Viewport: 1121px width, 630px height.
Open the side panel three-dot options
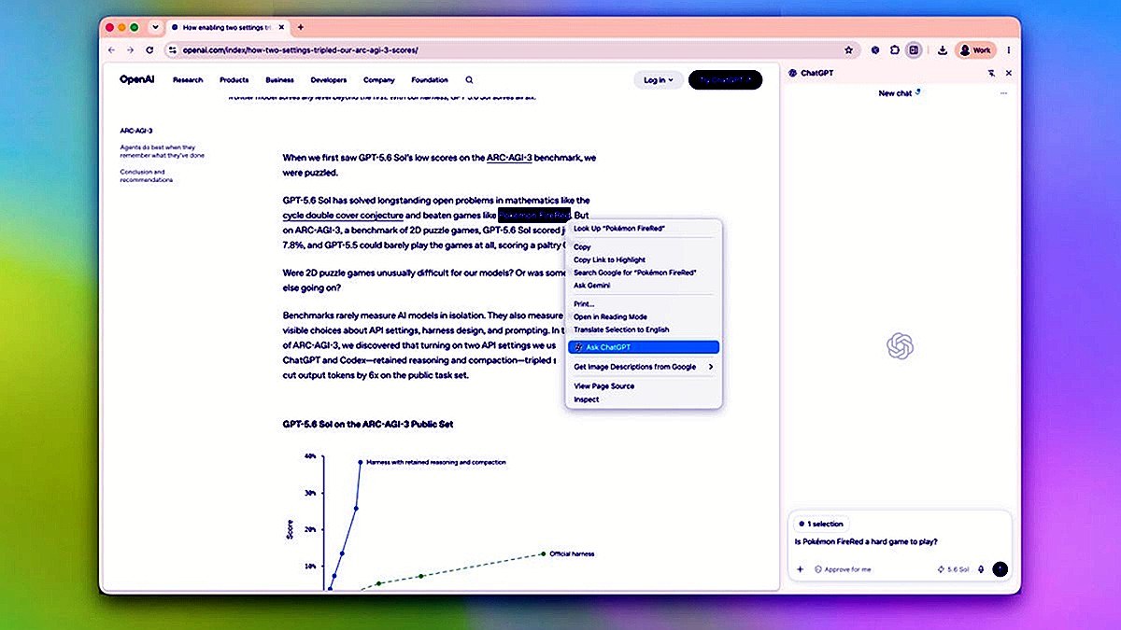click(x=1004, y=93)
